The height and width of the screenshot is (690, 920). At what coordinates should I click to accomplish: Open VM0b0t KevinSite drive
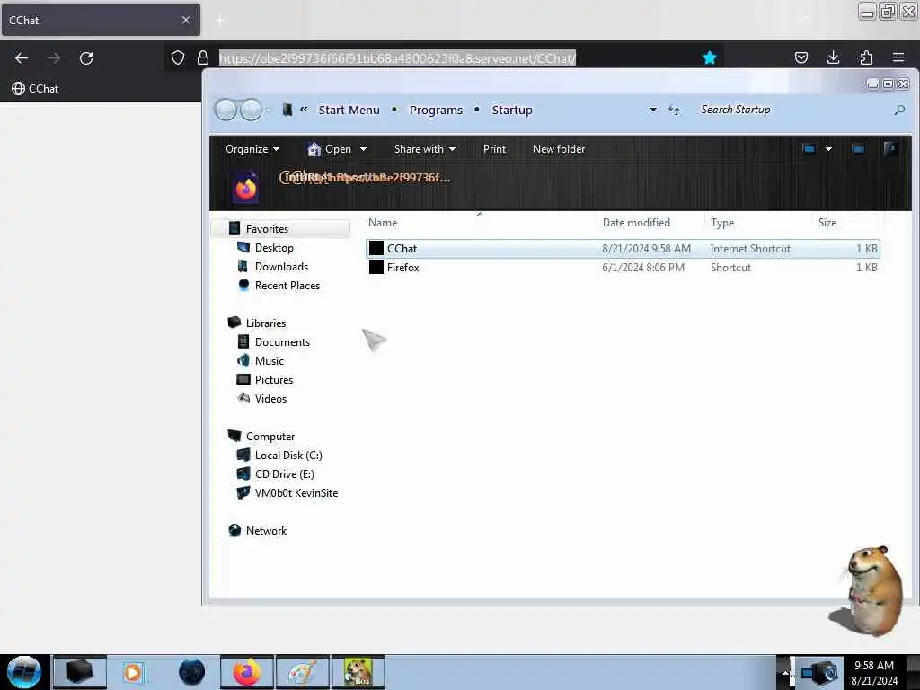pyautogui.click(x=296, y=493)
